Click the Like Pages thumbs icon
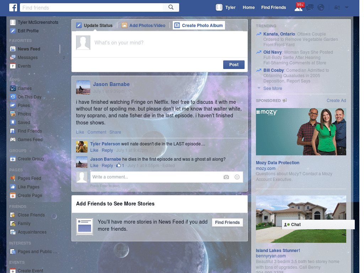The height and width of the screenshot is (273, 364). (13, 187)
